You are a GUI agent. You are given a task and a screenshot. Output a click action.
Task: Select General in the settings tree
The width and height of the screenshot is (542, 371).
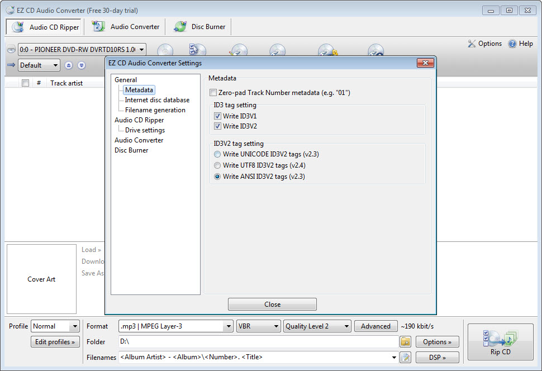click(126, 79)
